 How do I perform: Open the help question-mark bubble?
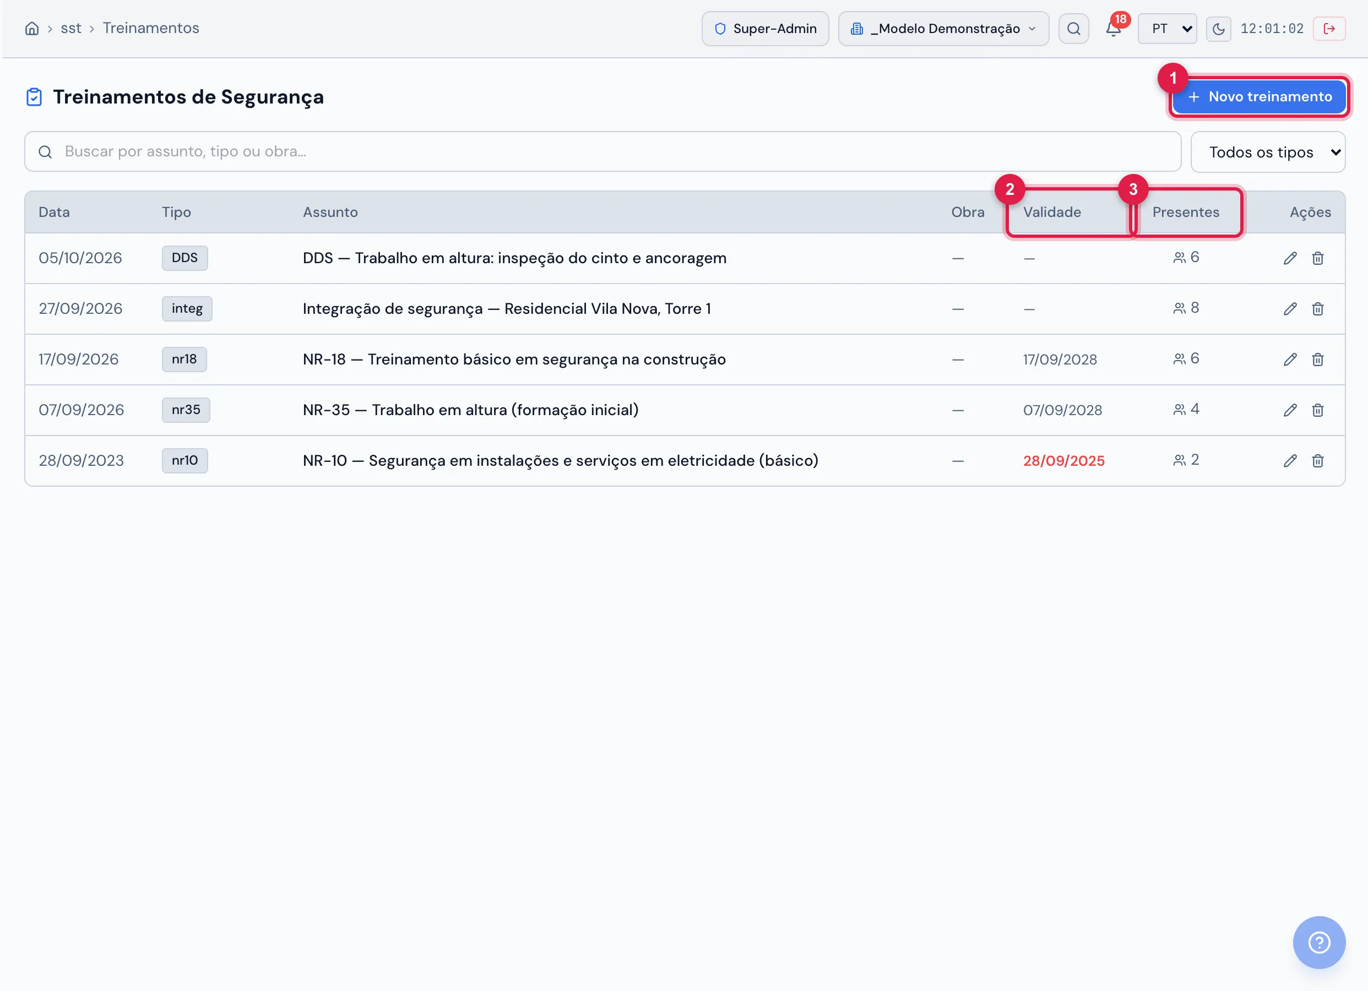[x=1319, y=942]
